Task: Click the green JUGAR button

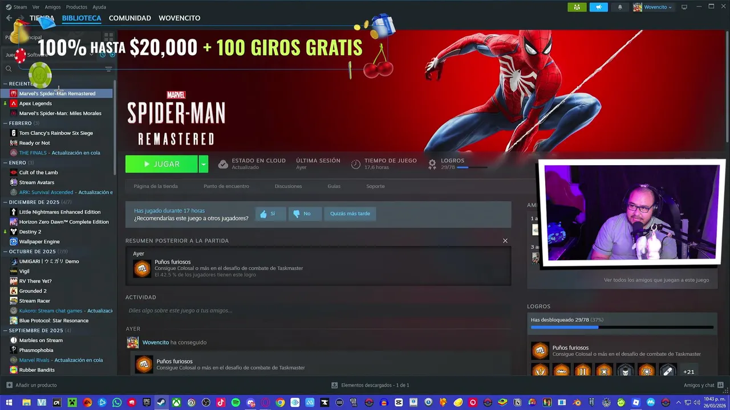Action: (161, 164)
